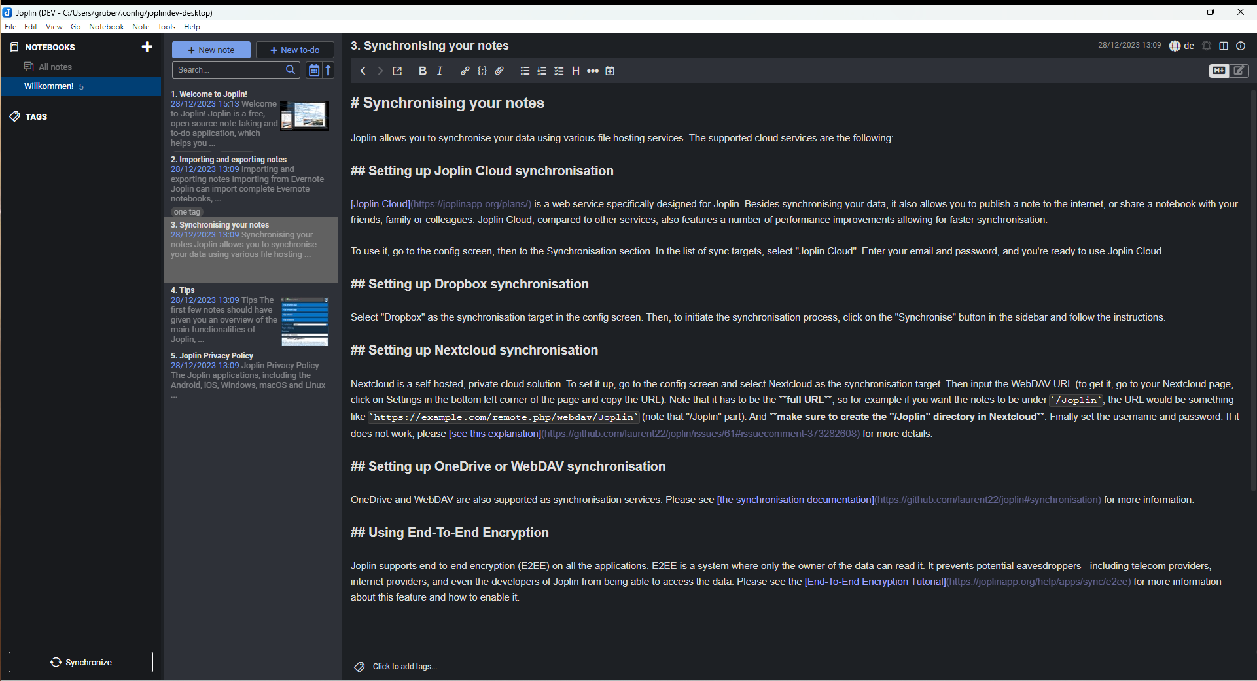1257x681 pixels.
Task: Click 'the synchronisation documentation' link
Action: point(795,500)
